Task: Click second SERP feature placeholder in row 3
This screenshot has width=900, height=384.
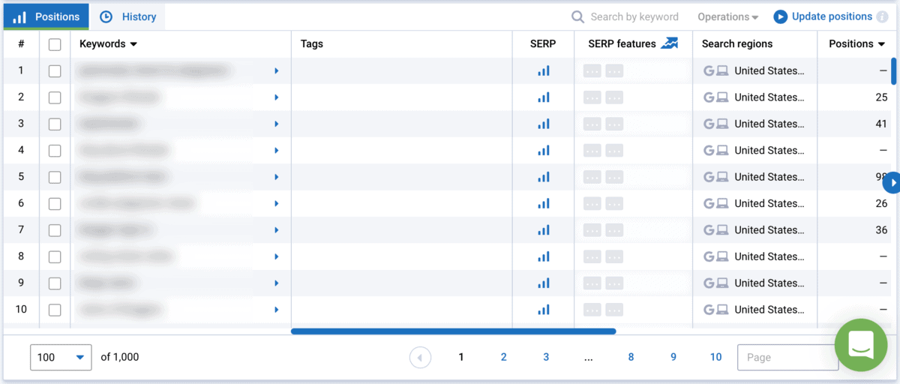Action: click(614, 124)
